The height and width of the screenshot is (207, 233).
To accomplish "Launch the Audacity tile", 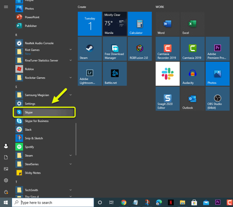I will tap(193, 74).
